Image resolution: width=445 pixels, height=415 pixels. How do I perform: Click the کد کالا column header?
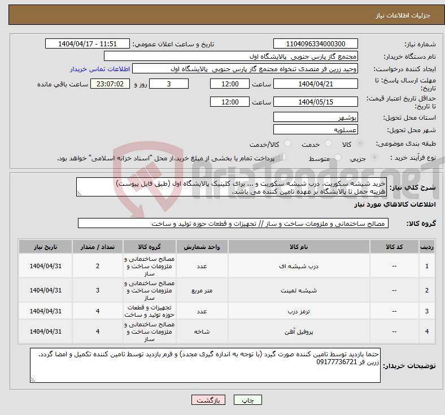[394, 247]
